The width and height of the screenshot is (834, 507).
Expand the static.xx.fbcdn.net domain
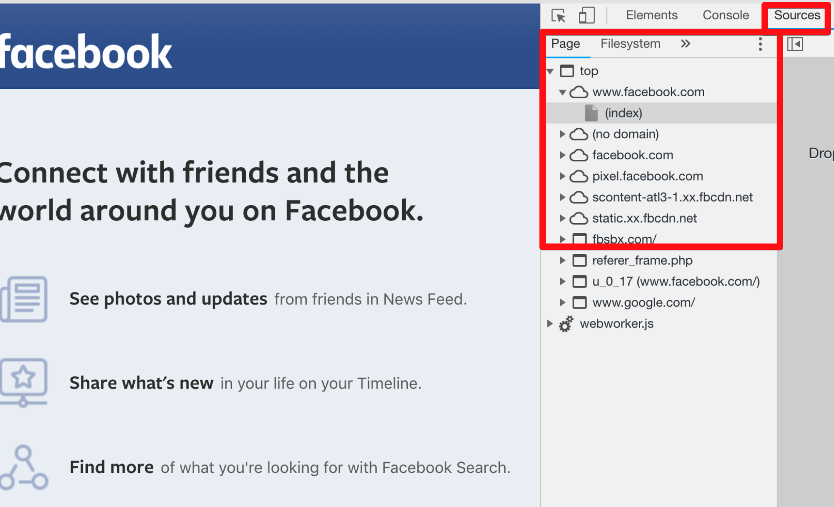563,218
